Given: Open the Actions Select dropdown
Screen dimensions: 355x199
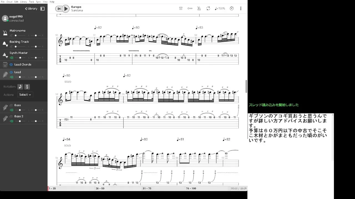Looking at the screenshot, I should 25,95.
